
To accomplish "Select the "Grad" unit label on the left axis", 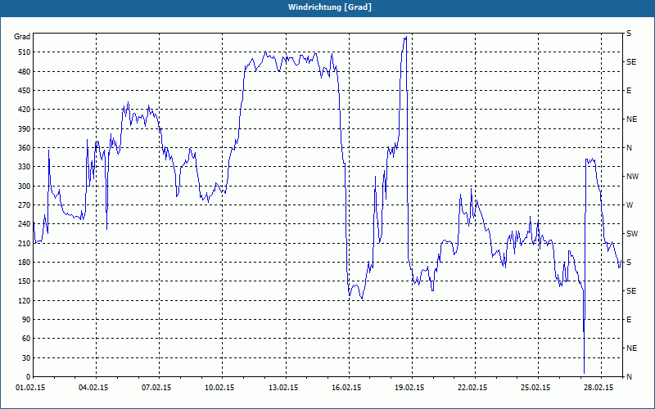I will pos(22,37).
